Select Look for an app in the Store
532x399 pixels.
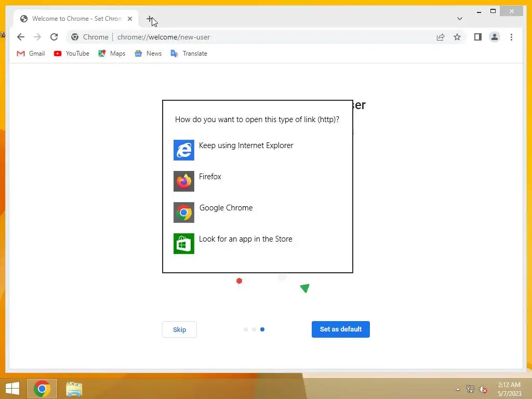click(258, 243)
